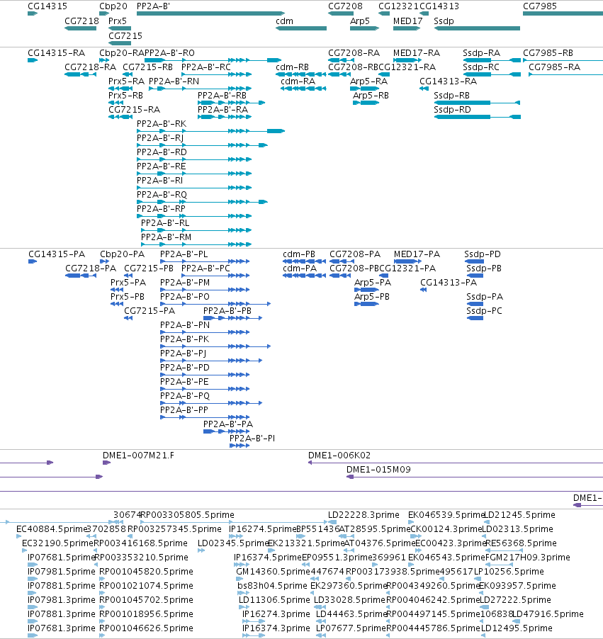Click protein PP2A-B'-PL label
The image size is (603, 639).
(184, 254)
